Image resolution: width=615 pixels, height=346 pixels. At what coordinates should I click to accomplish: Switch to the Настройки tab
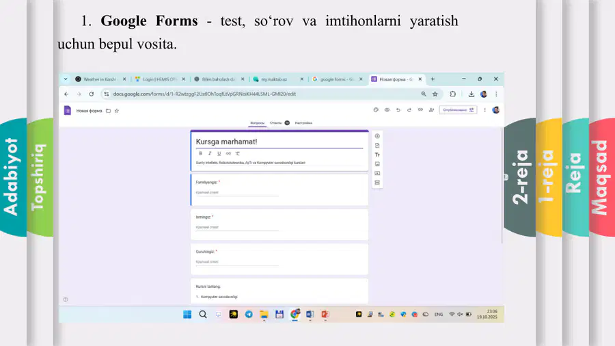click(x=303, y=123)
